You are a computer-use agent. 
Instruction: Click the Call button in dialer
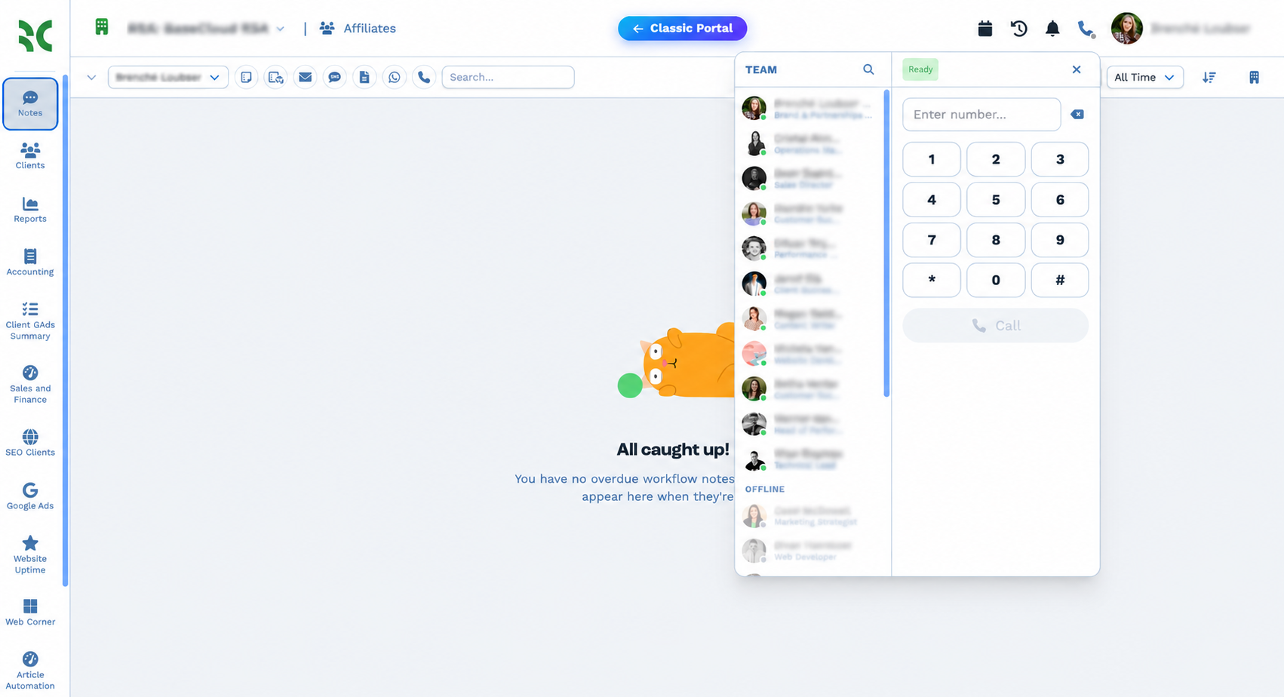click(x=996, y=326)
